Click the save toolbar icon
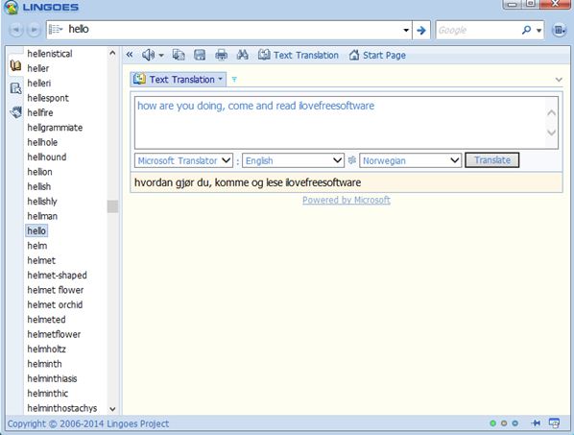Screen dimensions: 574x435 (x=200, y=55)
